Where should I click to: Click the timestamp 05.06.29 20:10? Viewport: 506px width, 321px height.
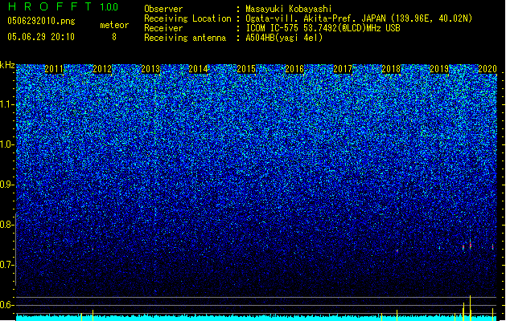tap(41, 37)
